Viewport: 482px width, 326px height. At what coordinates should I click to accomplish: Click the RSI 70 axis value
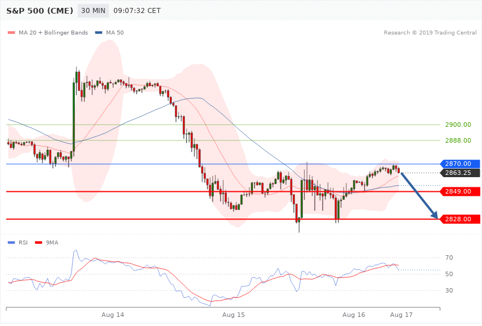click(449, 258)
